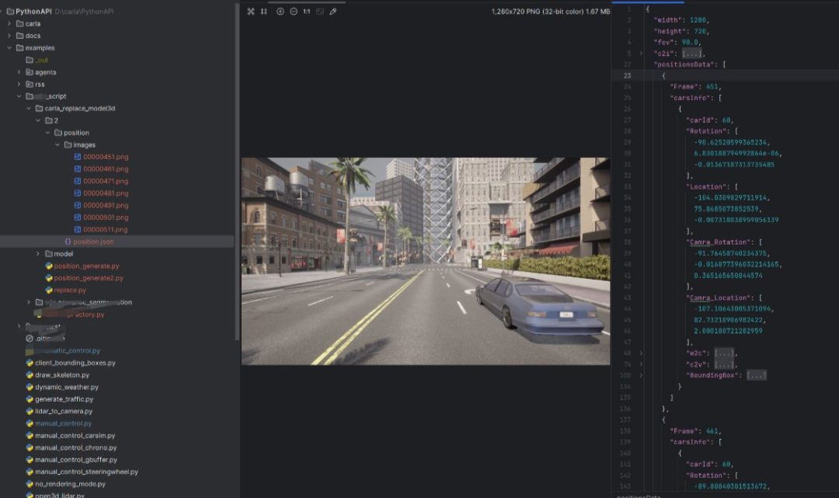
Task: Toggle the grid display icon
Action: coord(264,12)
